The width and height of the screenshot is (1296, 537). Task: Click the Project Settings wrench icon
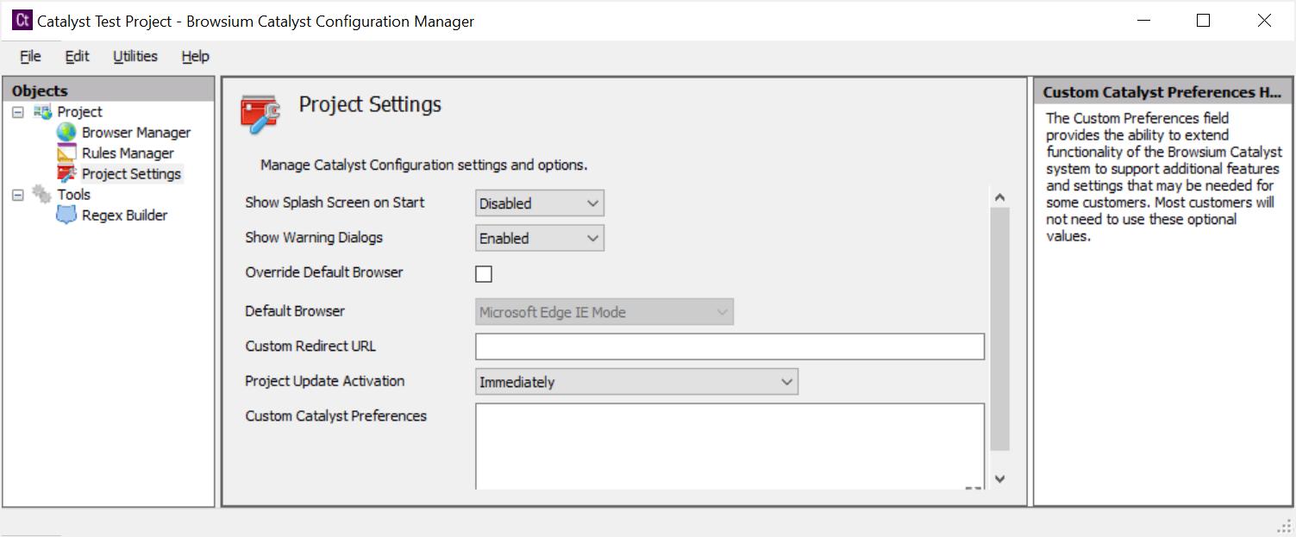pyautogui.click(x=68, y=173)
